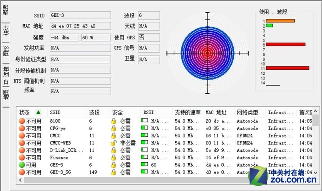The width and height of the screenshot is (322, 191).
Task: Select the SSID text Finance
Action: point(59,157)
